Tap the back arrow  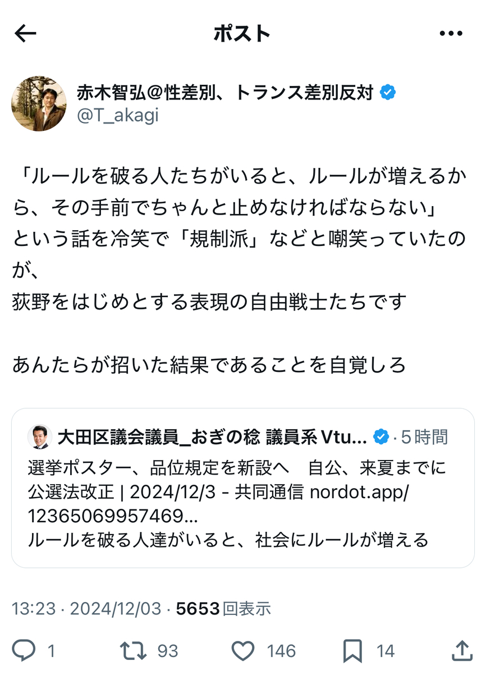tap(25, 34)
